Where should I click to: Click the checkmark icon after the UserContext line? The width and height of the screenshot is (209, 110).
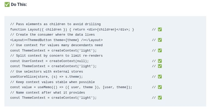[x=160, y=61]
